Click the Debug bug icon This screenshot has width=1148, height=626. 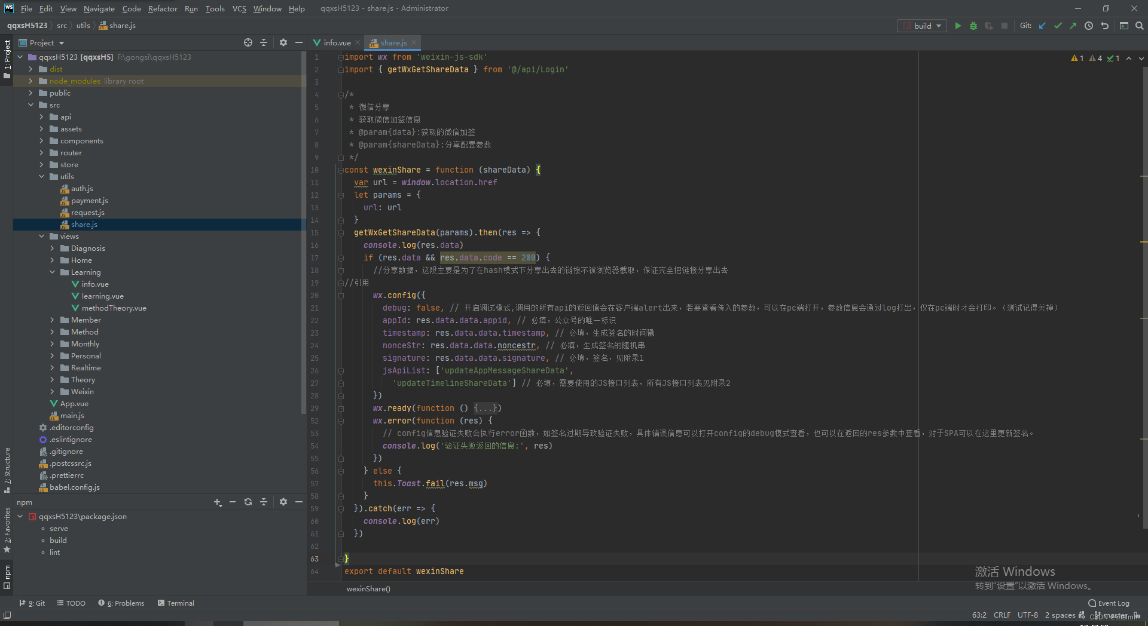point(973,26)
